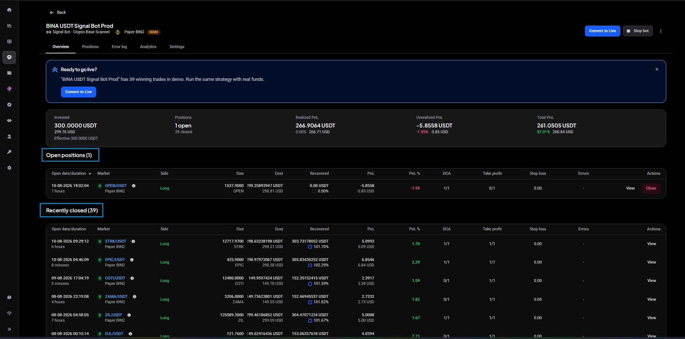
Task: Open the COTI/USDT market link
Action: coord(115,278)
